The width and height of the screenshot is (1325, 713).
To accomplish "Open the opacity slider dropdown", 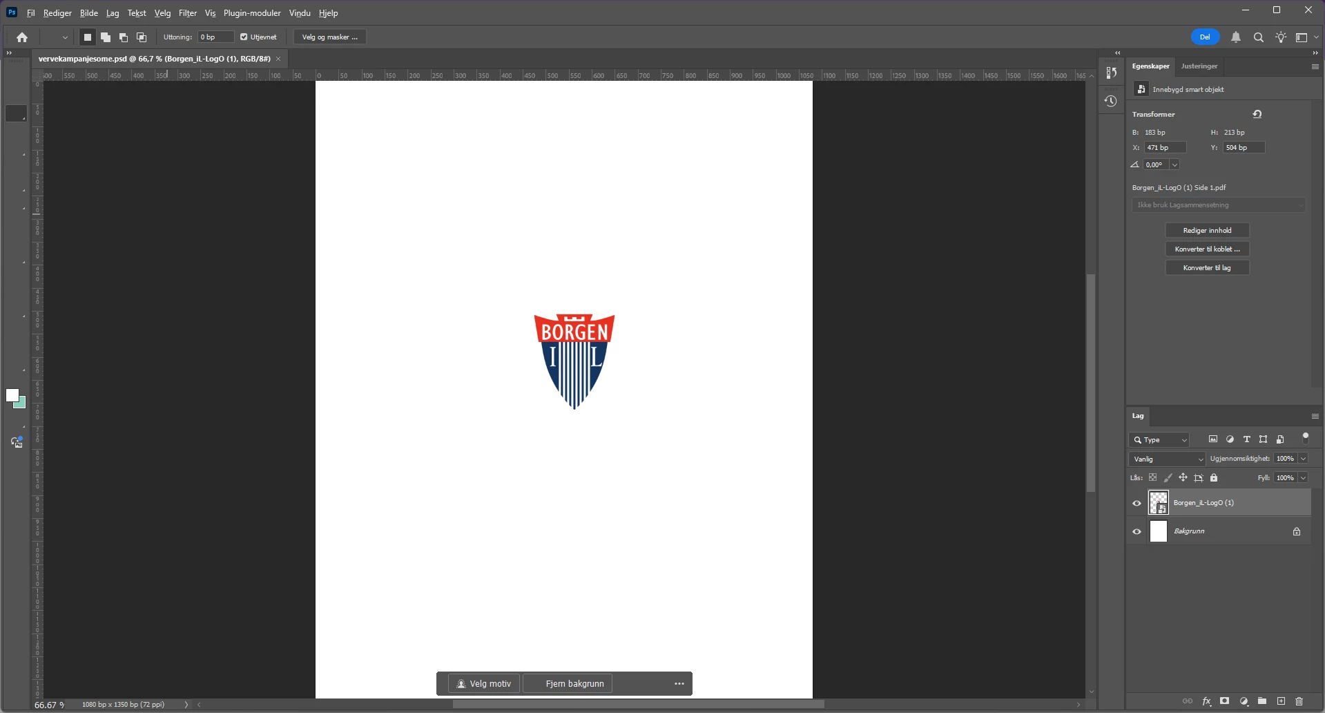I will (x=1303, y=459).
